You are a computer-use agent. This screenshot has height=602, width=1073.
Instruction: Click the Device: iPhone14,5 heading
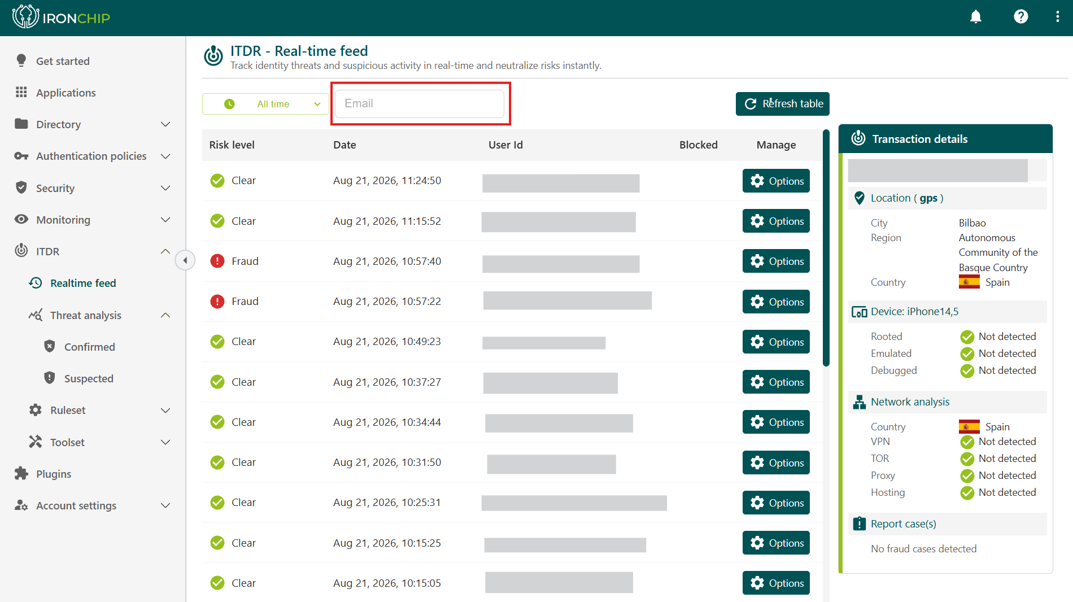[x=914, y=312]
